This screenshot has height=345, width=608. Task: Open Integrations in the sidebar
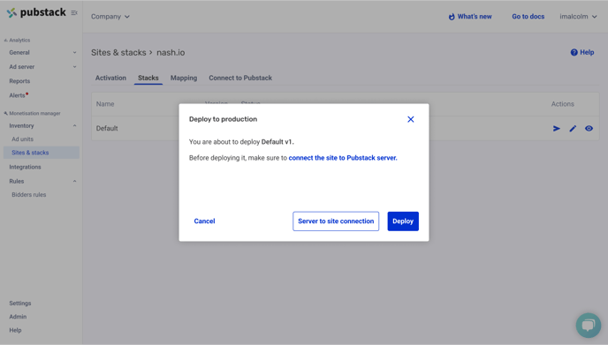(x=26, y=167)
